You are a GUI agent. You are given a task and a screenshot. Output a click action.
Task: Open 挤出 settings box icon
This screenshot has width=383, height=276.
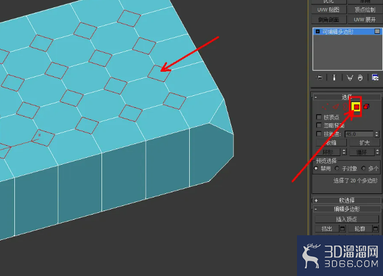click(342, 229)
